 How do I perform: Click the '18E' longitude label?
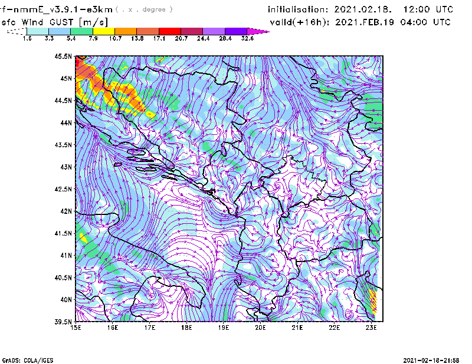(186, 327)
